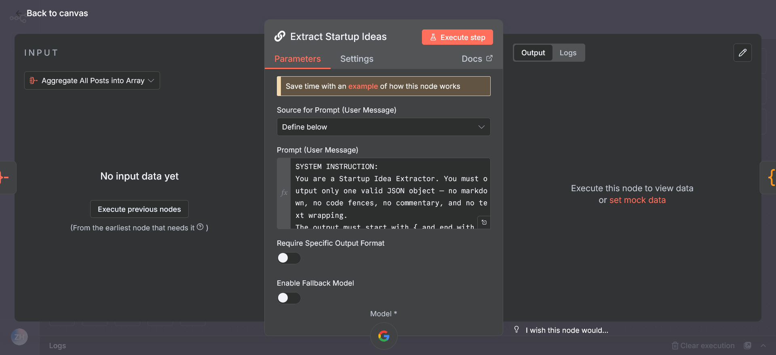
Task: Enable Require Specific Output Format toggle
Action: pos(289,258)
